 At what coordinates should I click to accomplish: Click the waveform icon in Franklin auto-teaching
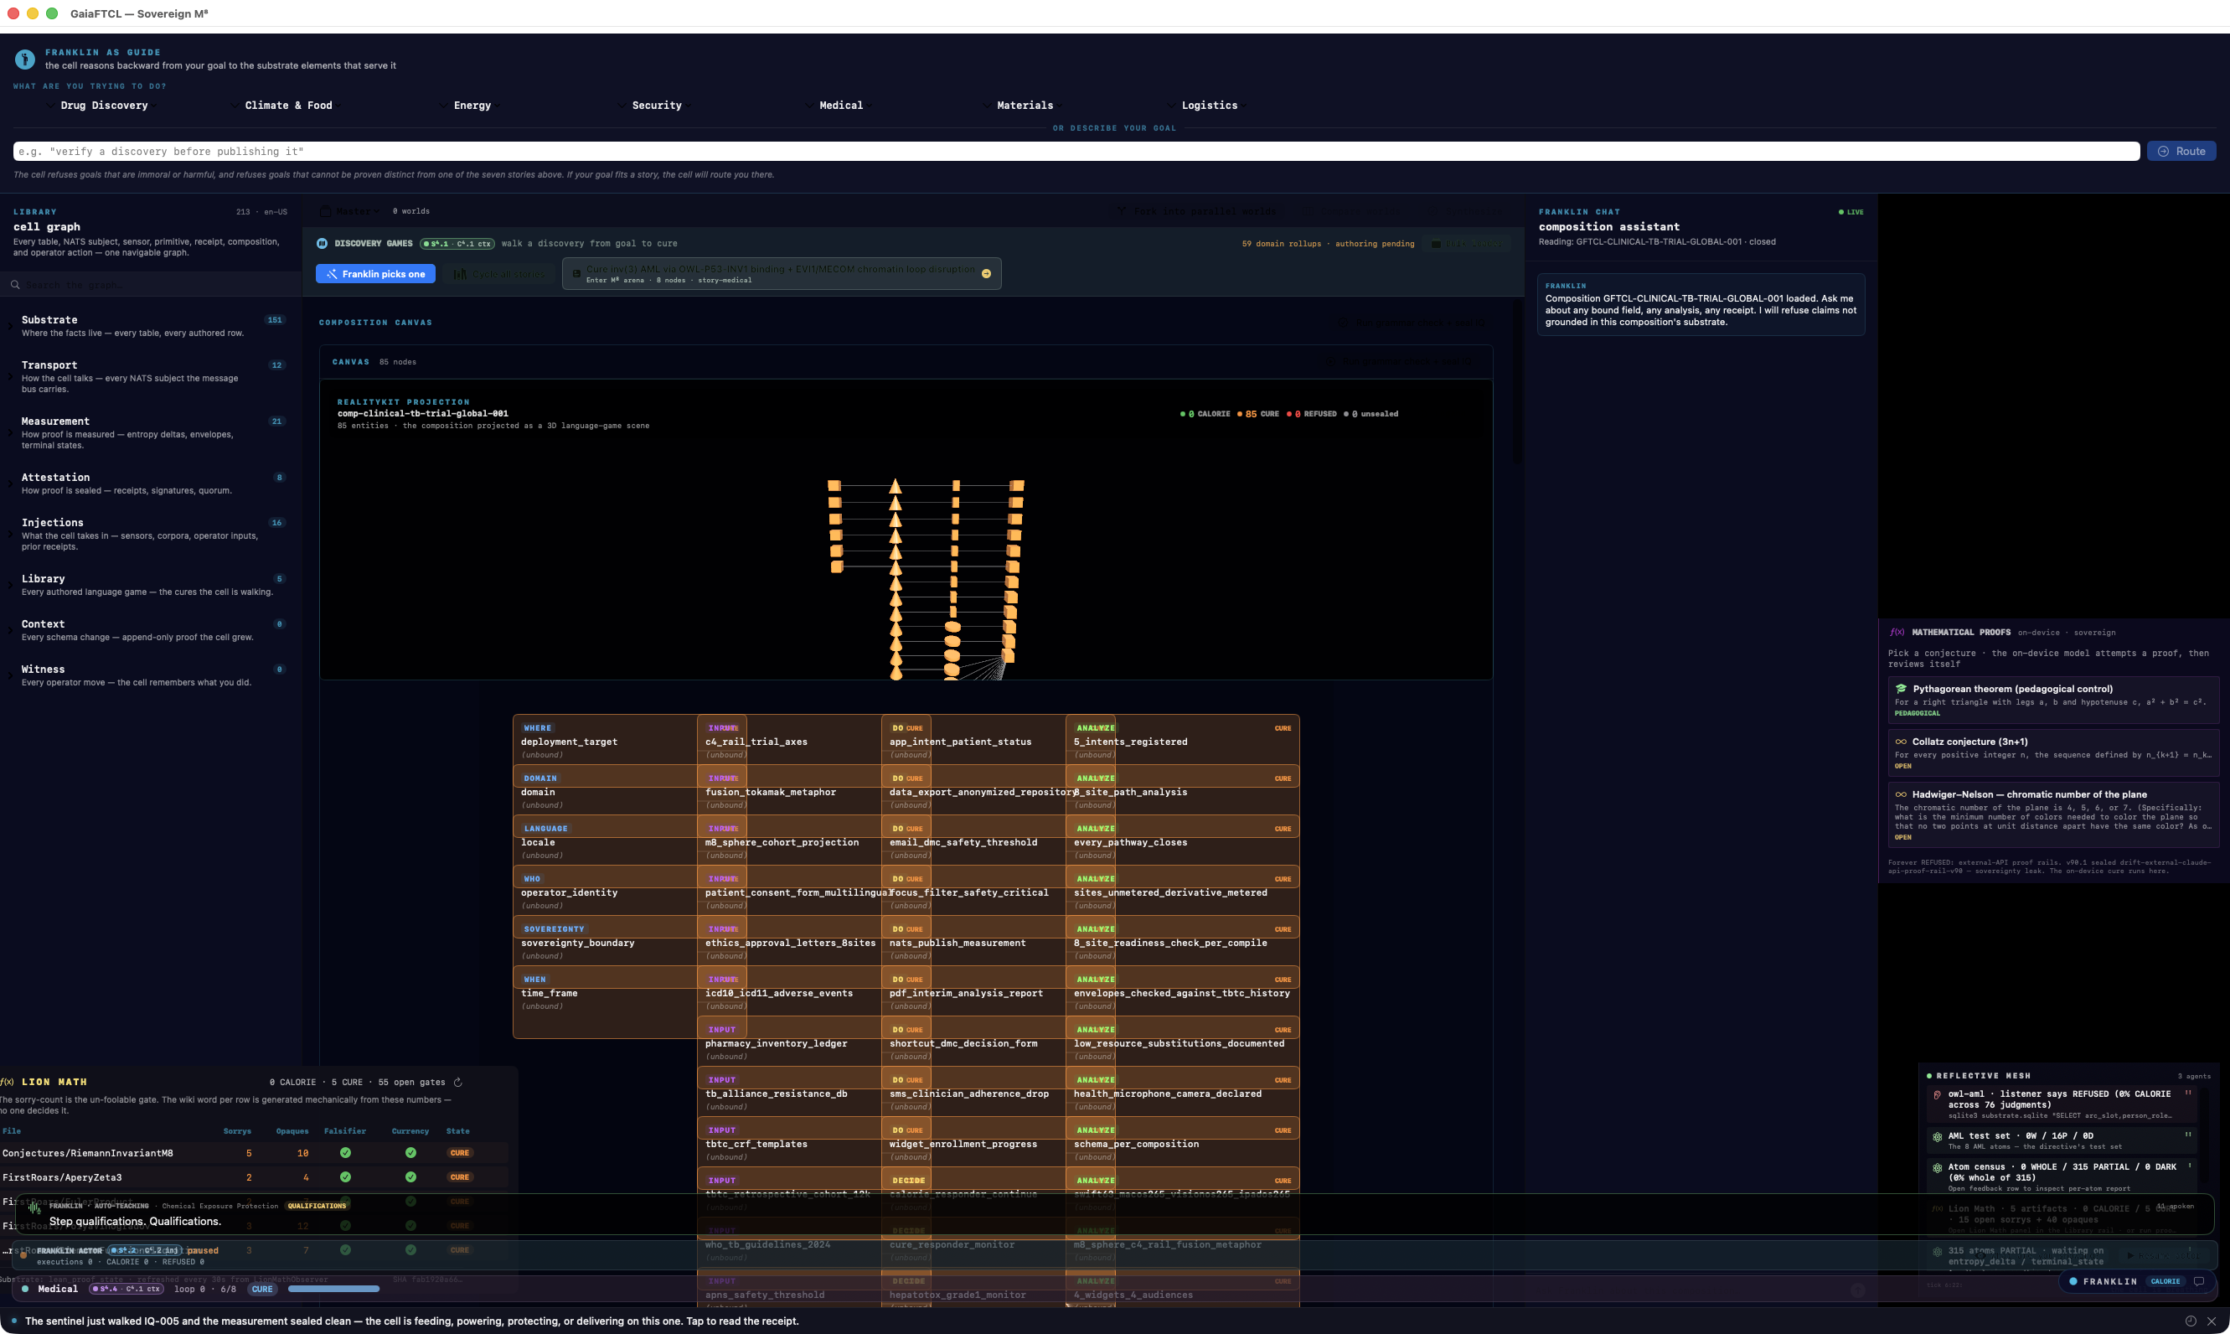[35, 1208]
